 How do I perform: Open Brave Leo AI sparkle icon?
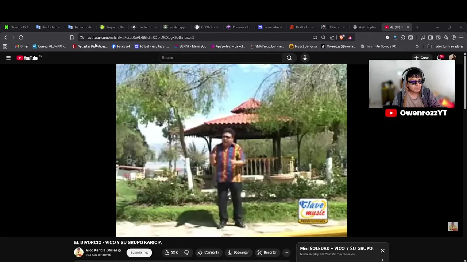pyautogui.click(x=446, y=37)
